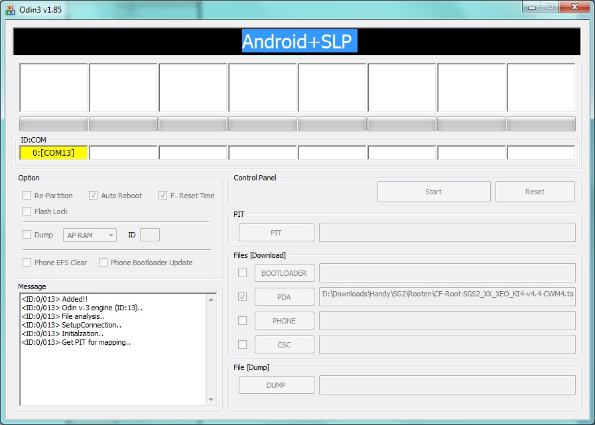Click the Message scrollbar up arrow
The height and width of the screenshot is (425, 595).
tap(212, 300)
